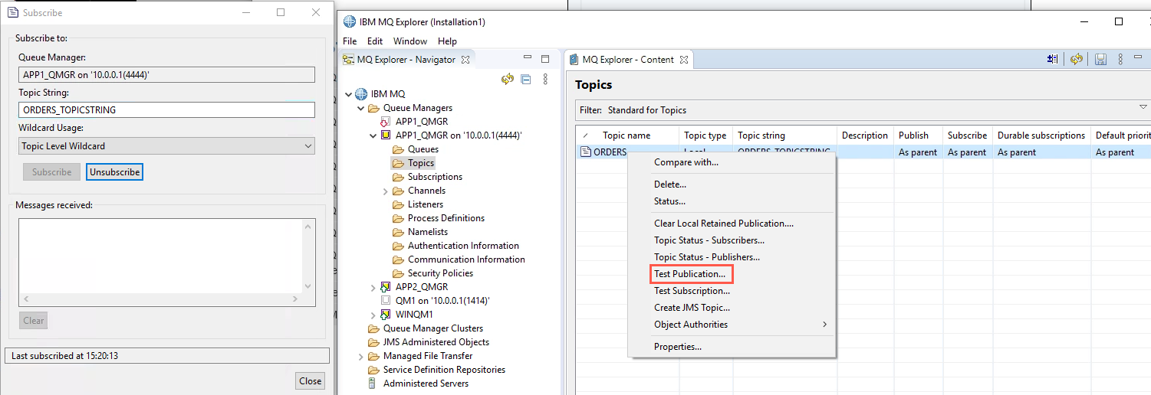The height and width of the screenshot is (395, 1151).
Task: Click the Queue Manager field in Subscribe
Action: point(166,74)
